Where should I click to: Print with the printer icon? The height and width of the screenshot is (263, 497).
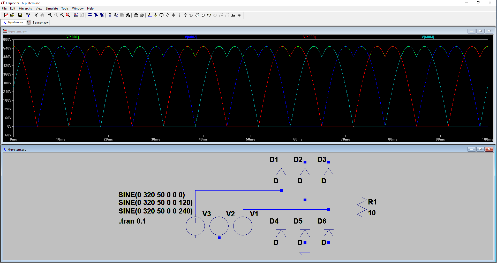[142, 15]
